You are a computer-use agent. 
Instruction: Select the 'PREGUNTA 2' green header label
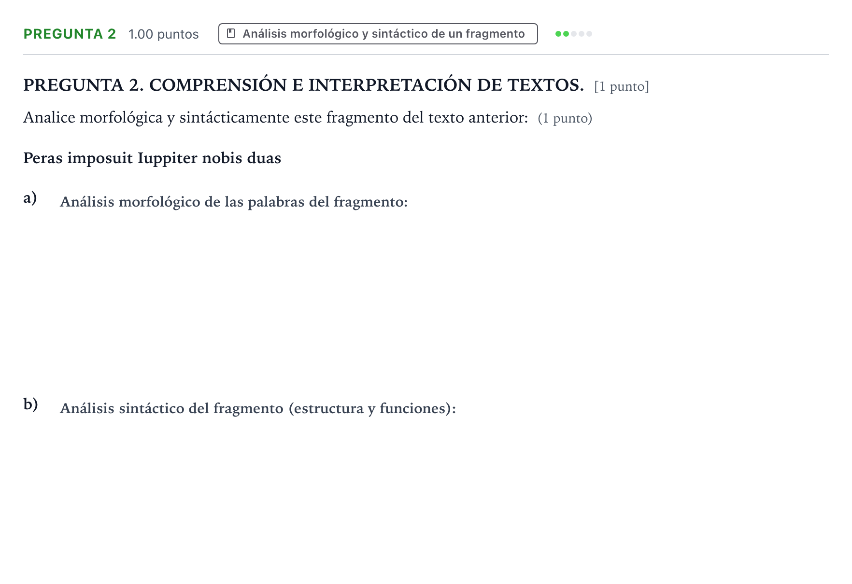click(70, 34)
